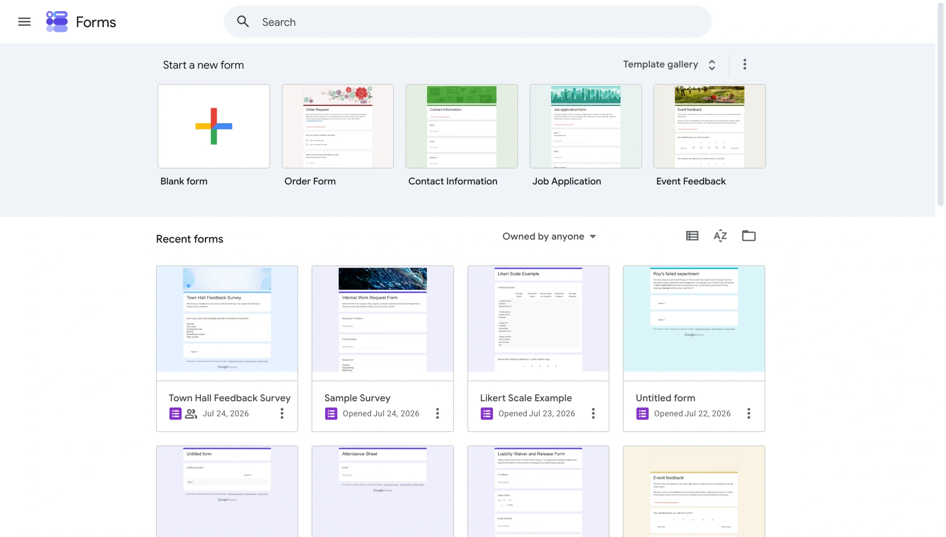
Task: Open more options for Untitled form Jul 22
Action: click(x=749, y=414)
